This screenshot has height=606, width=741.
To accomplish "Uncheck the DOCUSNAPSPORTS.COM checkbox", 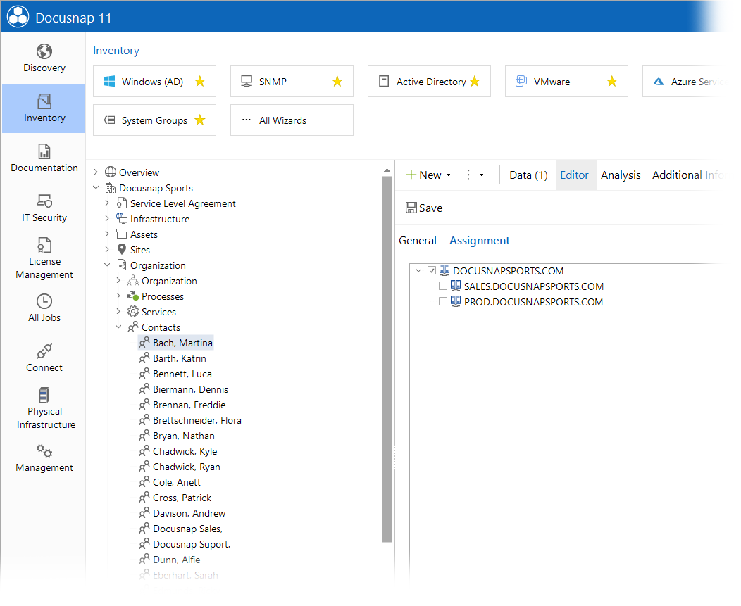I will [432, 270].
